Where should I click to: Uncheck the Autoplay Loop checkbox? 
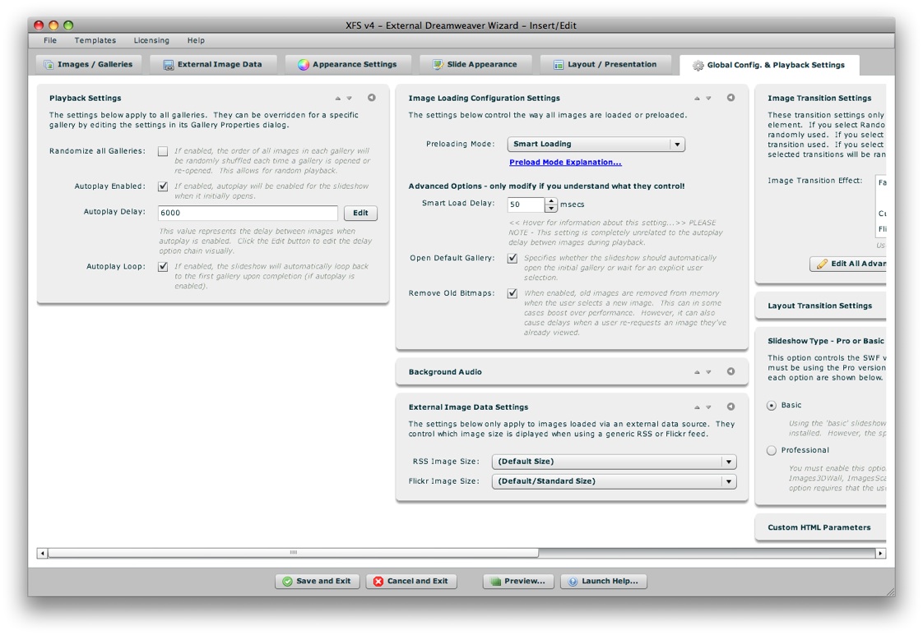[163, 267]
